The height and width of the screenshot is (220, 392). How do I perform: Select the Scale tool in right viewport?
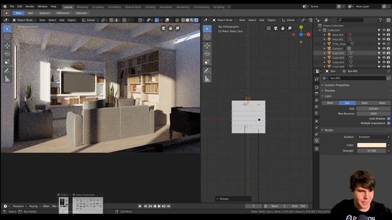[207, 62]
